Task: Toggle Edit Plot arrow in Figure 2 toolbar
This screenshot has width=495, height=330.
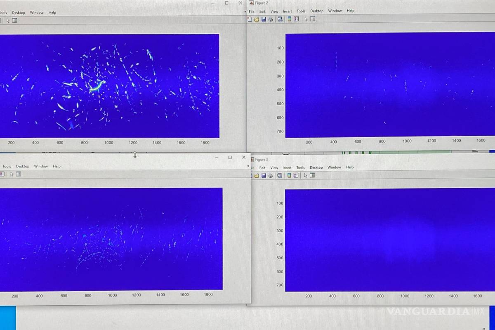Action: (306, 19)
